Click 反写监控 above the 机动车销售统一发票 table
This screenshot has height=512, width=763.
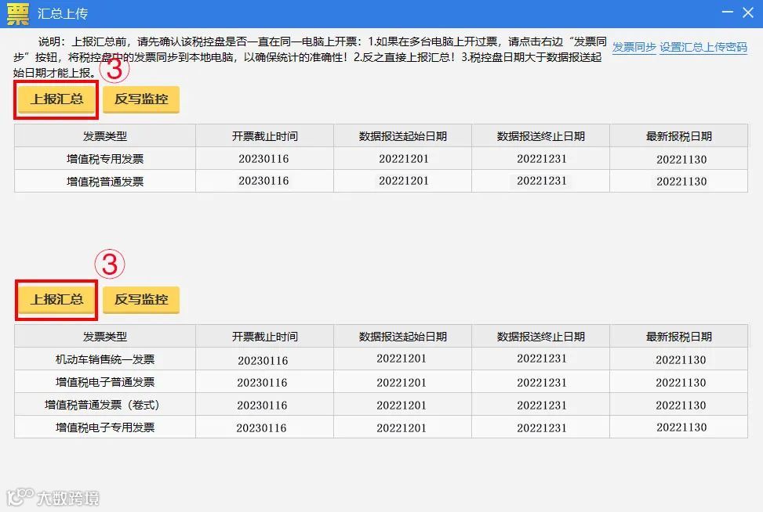coord(141,299)
